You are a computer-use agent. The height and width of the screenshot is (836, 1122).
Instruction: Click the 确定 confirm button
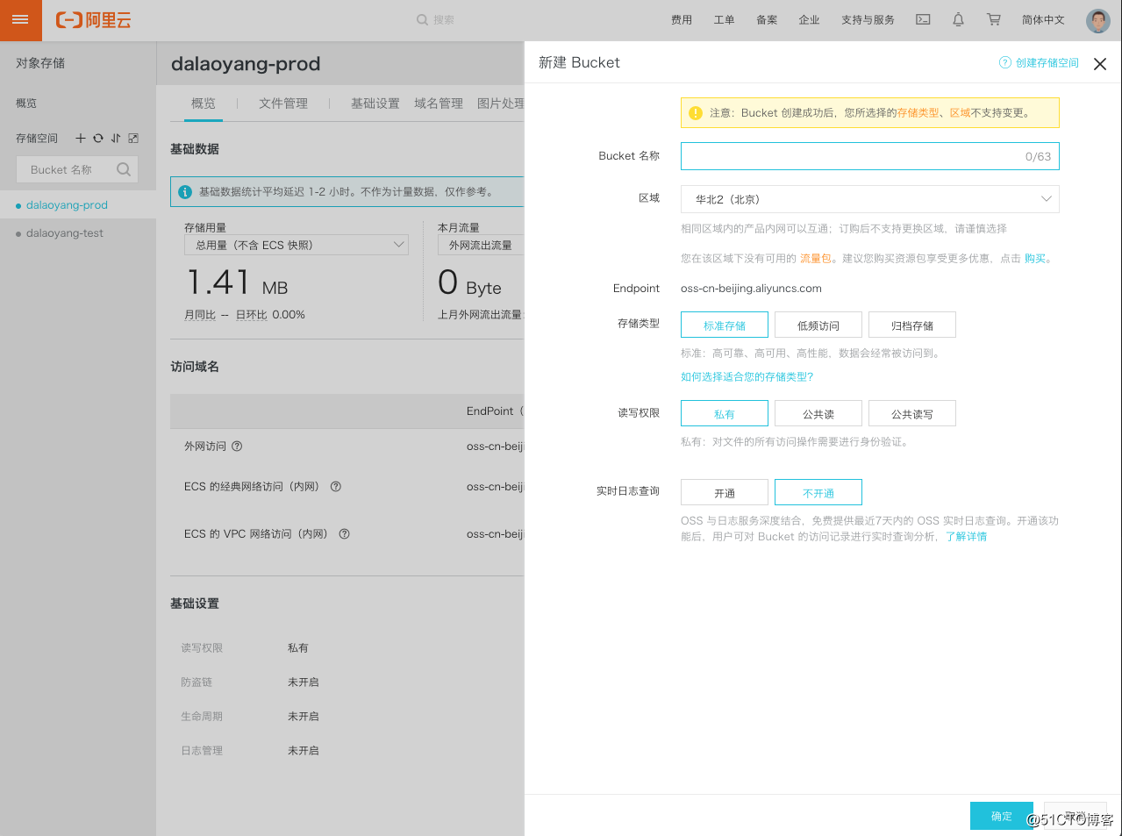click(x=1002, y=816)
